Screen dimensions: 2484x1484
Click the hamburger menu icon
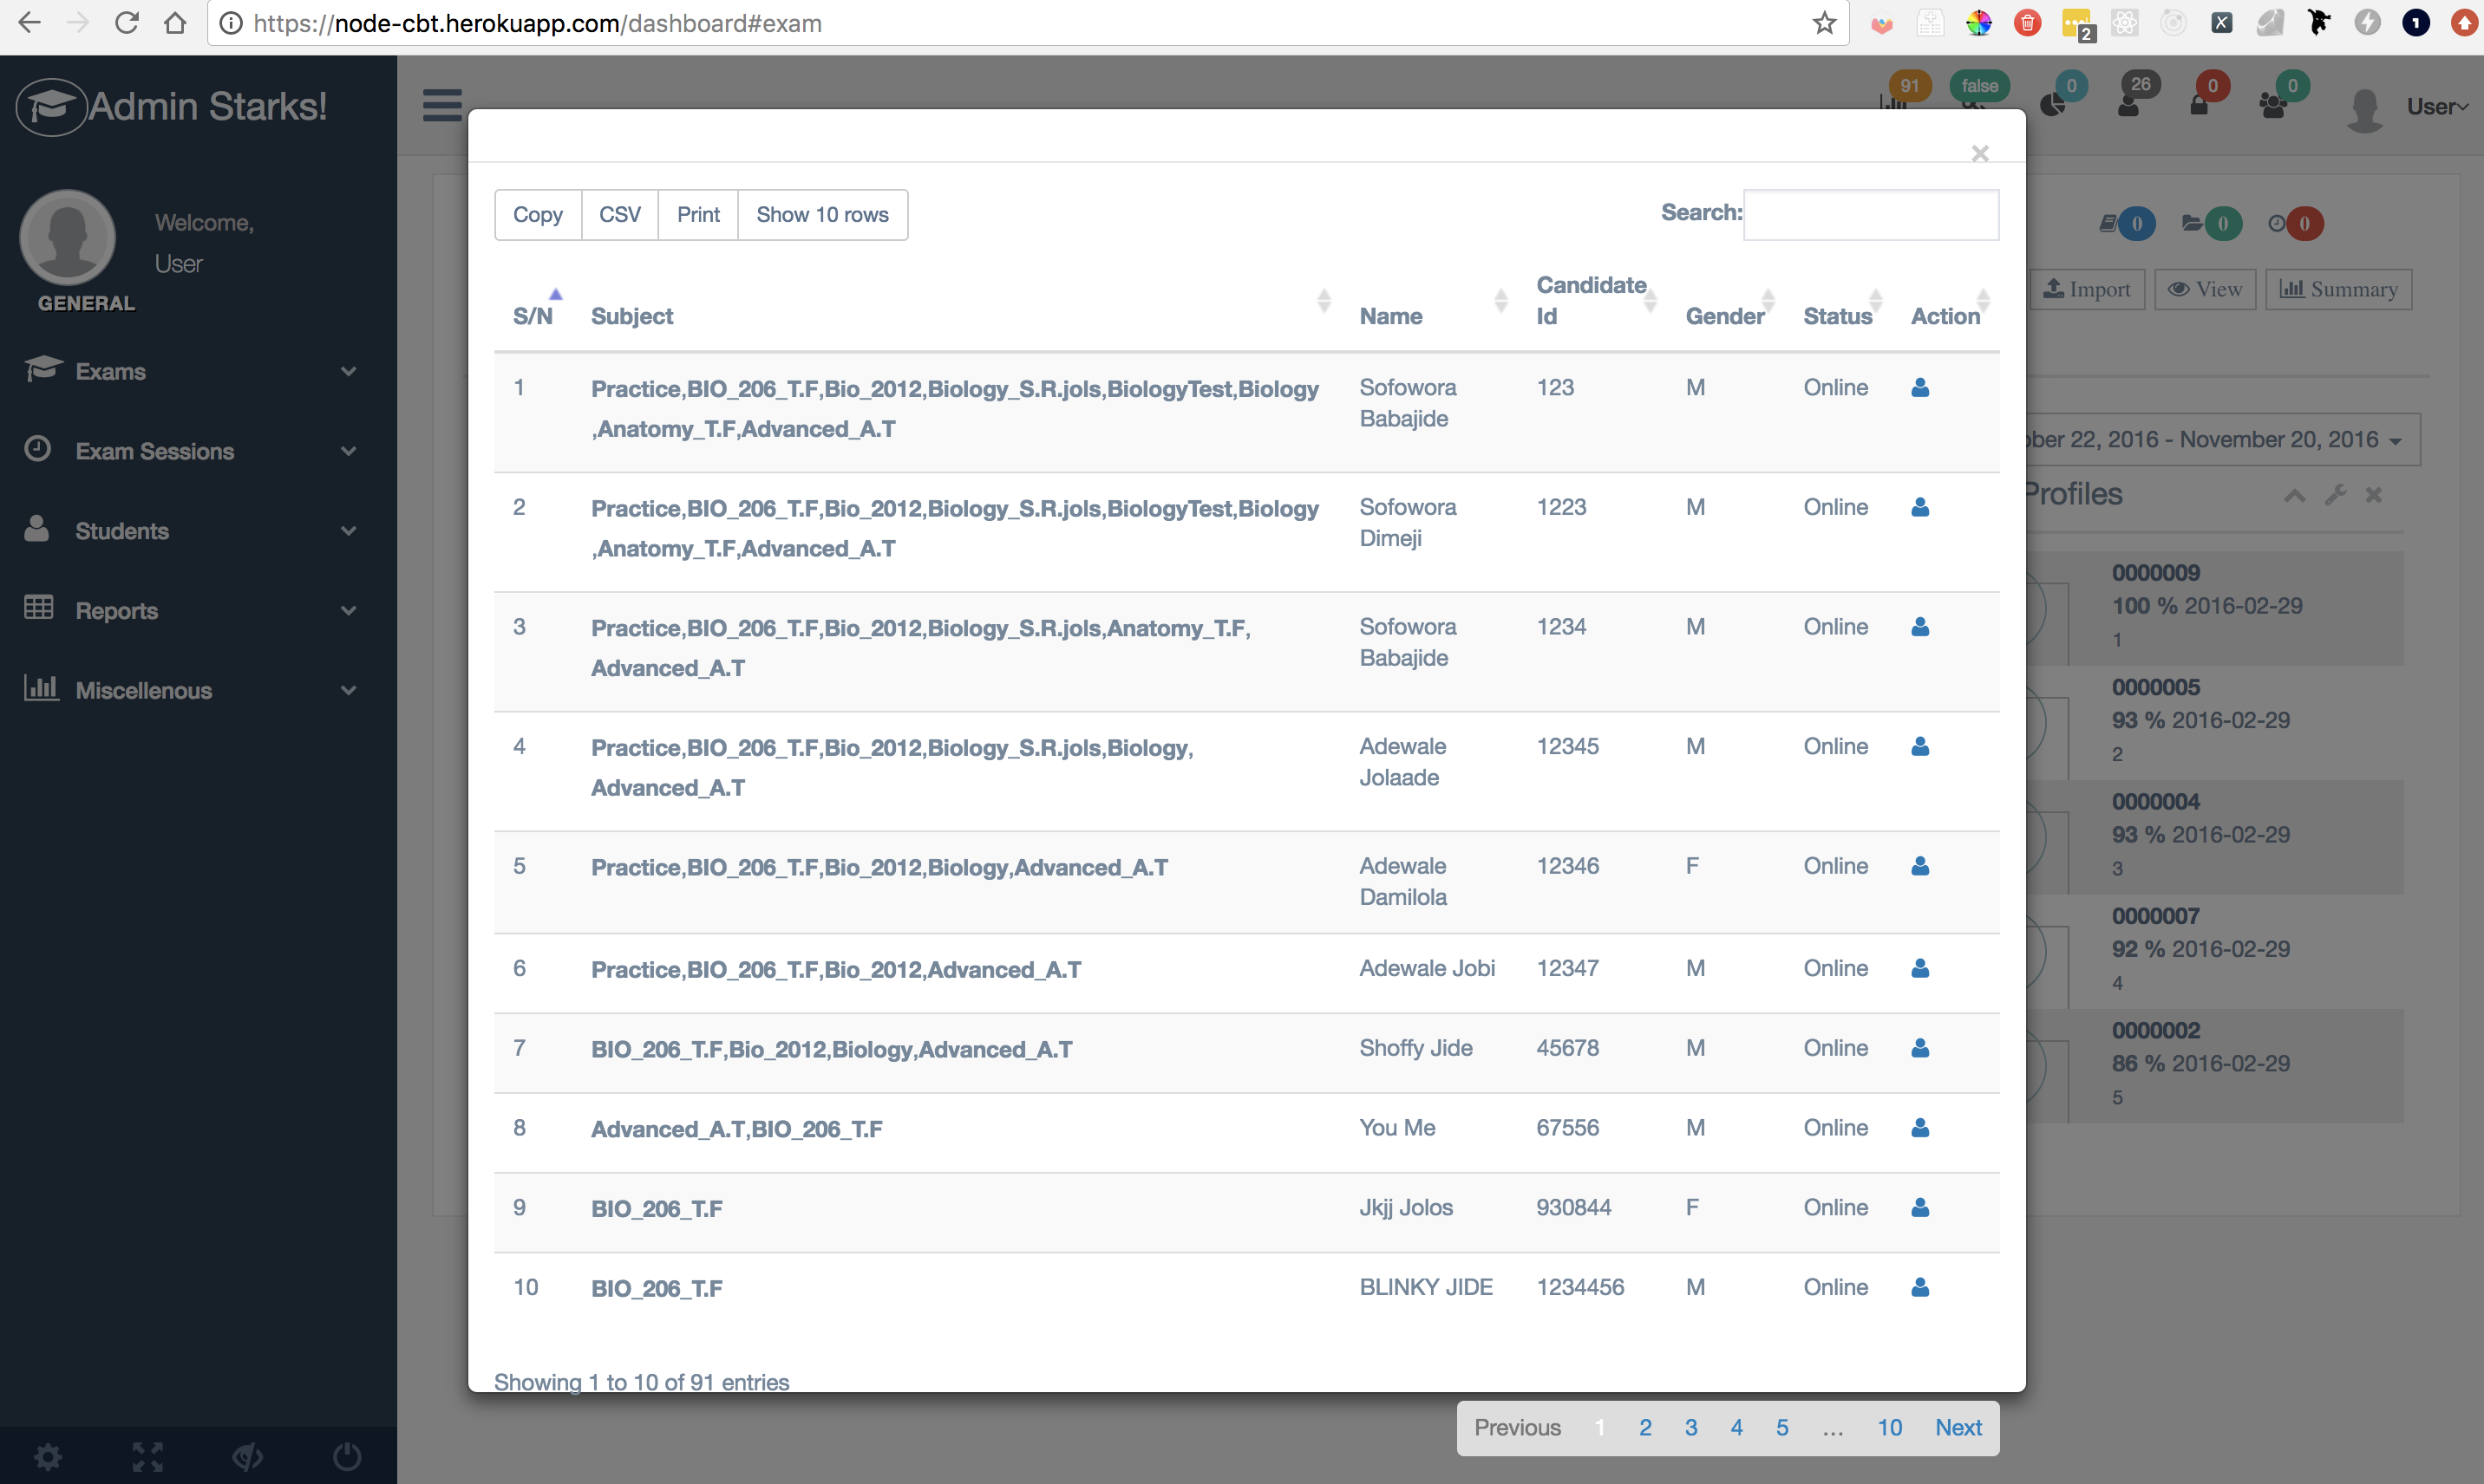pyautogui.click(x=442, y=105)
